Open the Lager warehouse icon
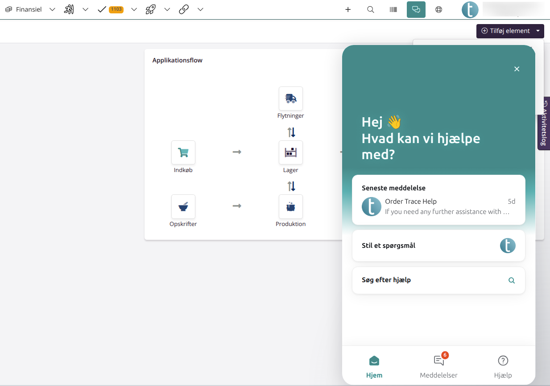The width and height of the screenshot is (550, 386). 291,152
